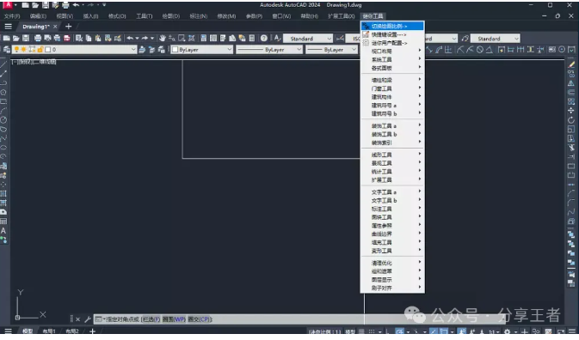
Task: Select the highlighted 切换绘图比例 menu entry
Action: click(x=392, y=26)
